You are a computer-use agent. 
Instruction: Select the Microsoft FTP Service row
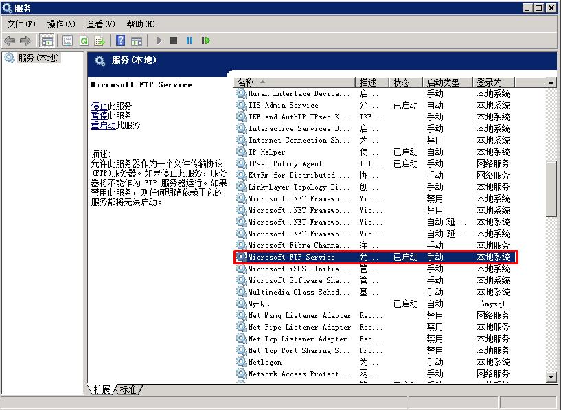[375, 258]
